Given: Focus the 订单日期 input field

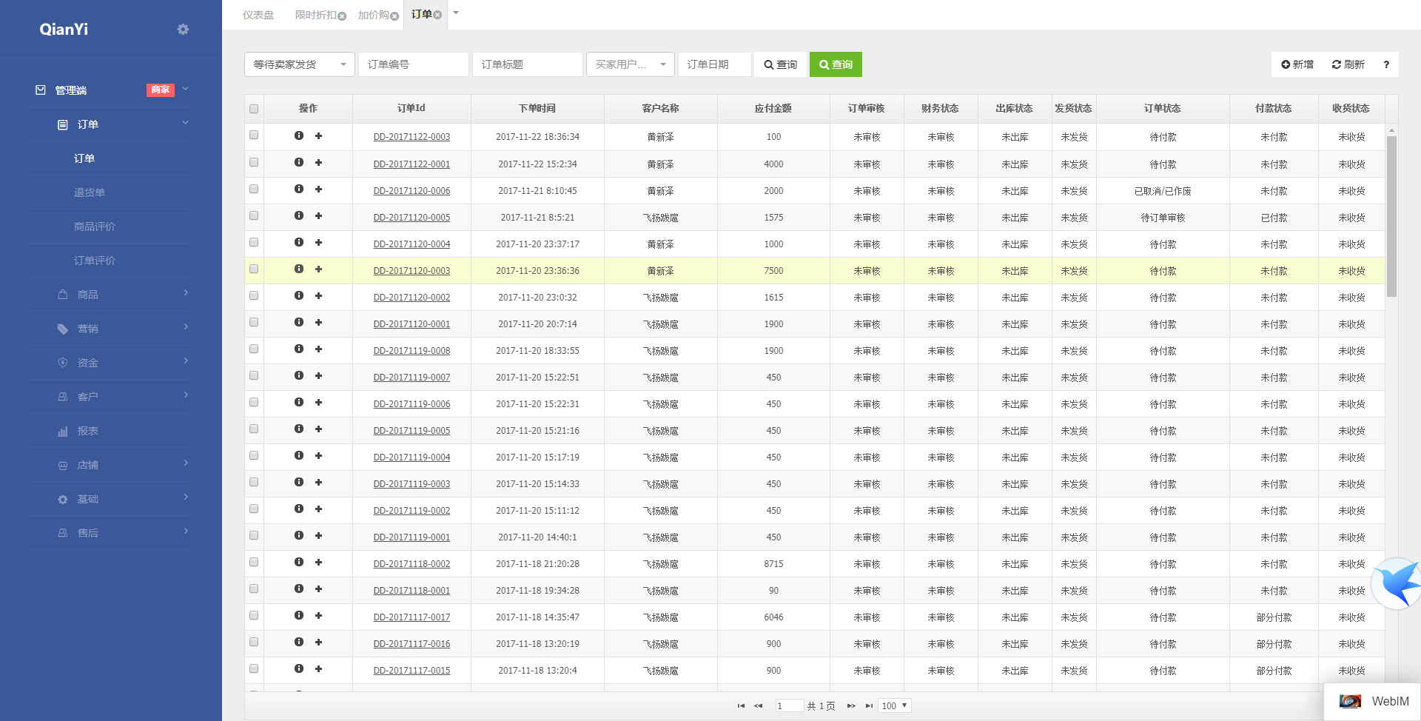Looking at the screenshot, I should 715,64.
